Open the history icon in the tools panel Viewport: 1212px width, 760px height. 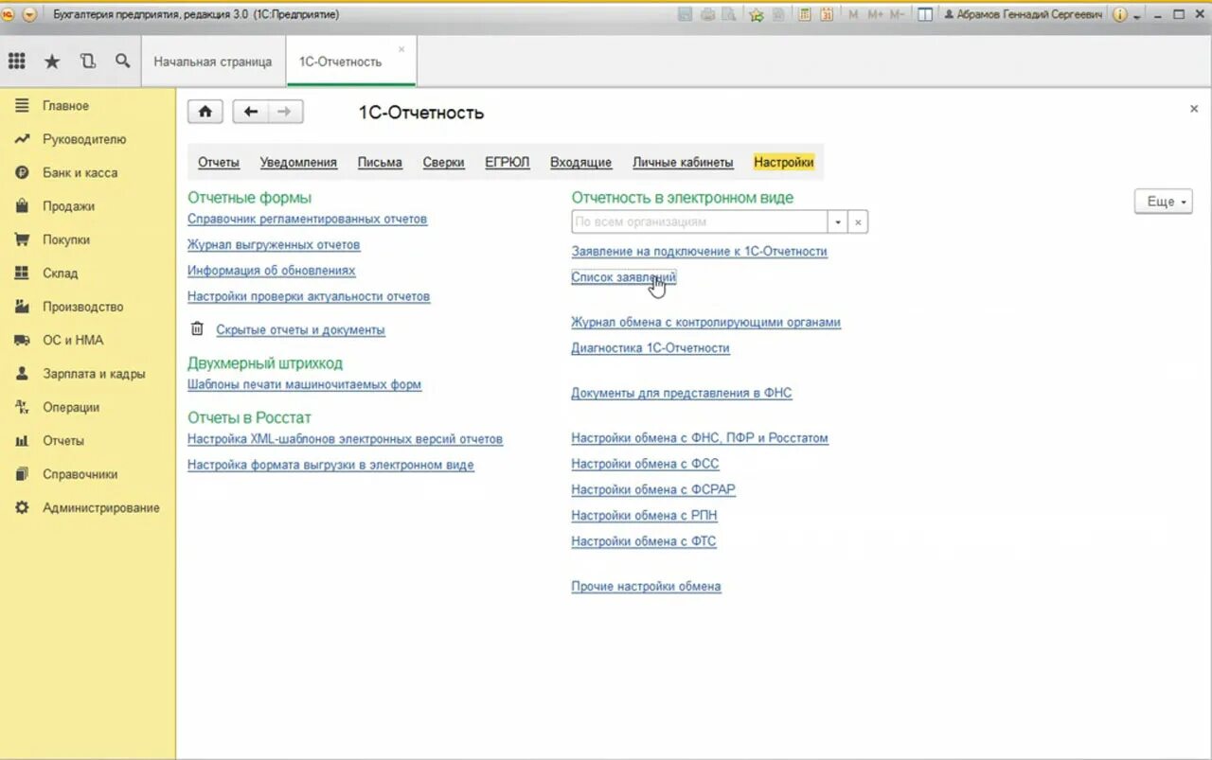(88, 62)
